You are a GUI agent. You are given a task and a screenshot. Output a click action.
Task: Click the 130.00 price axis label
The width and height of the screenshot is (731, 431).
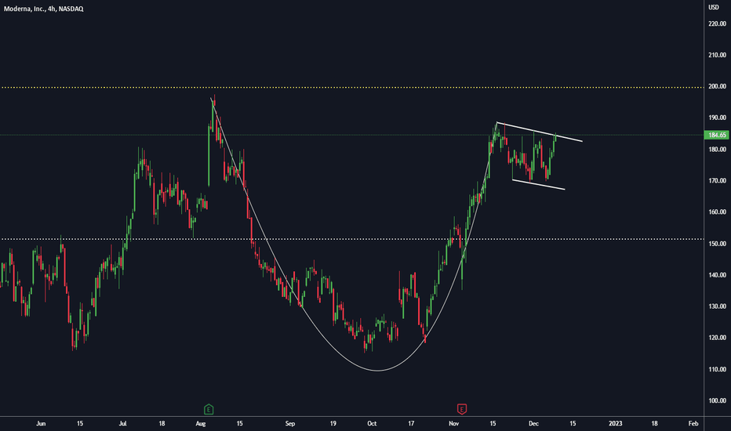(717, 306)
